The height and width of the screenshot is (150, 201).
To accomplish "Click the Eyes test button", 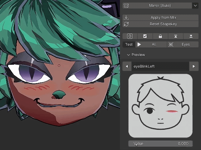I will click(183, 44).
